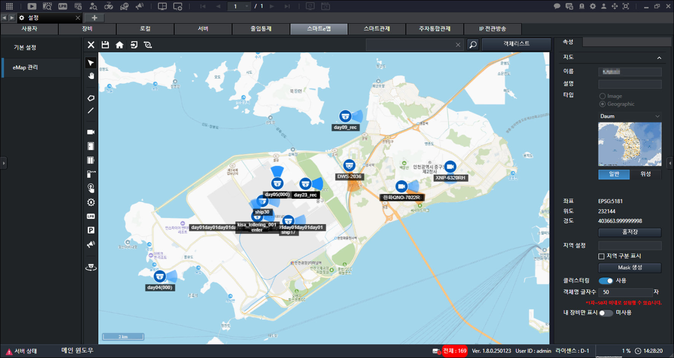The image size is (674, 358).
Task: Save the eMap with floppy icon
Action: point(105,45)
